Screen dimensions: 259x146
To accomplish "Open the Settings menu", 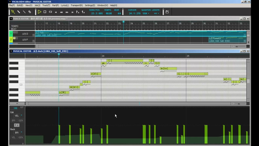I will tap(90, 5).
